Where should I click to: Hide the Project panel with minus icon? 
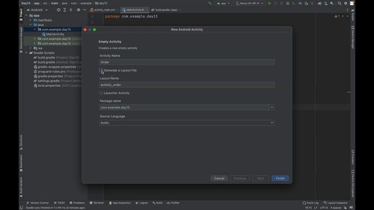tap(84, 10)
